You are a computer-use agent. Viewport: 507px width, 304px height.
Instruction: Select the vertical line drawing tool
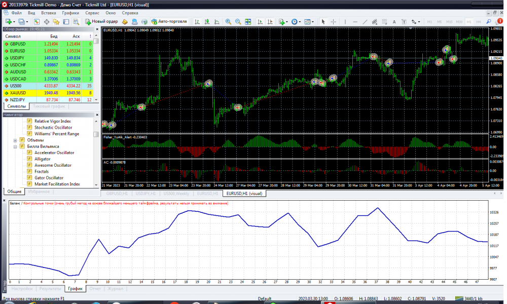coord(344,22)
